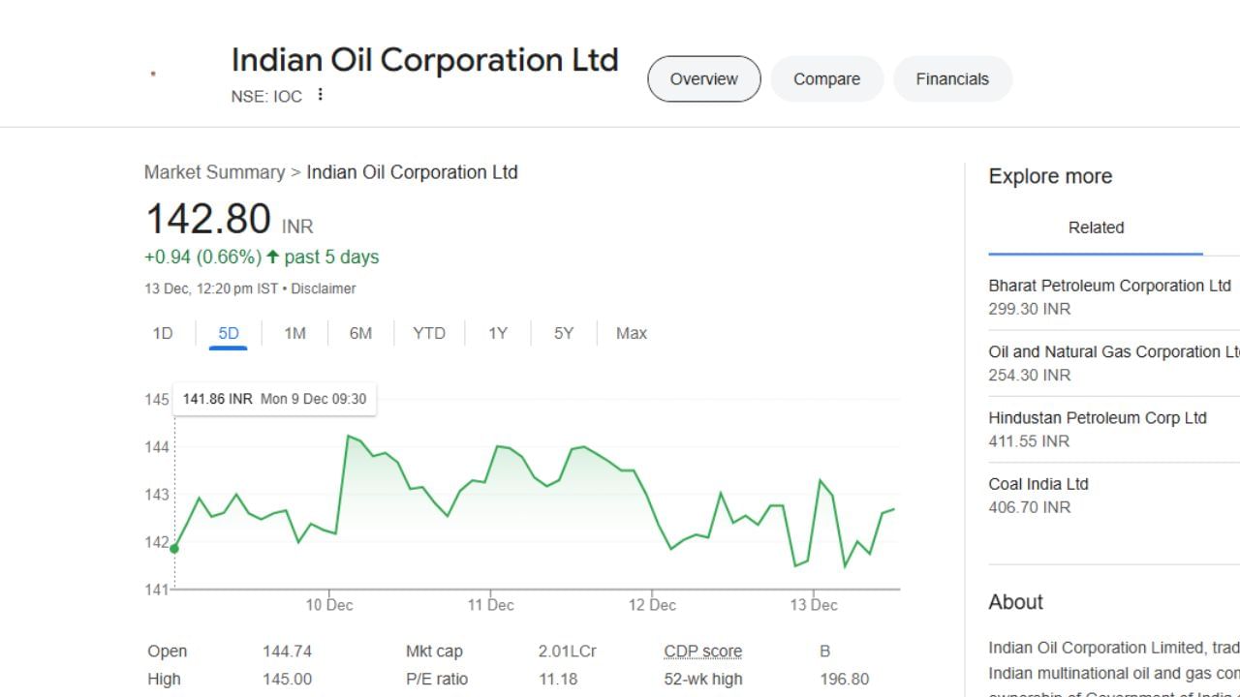
Task: Select the 1D chart range
Action: [163, 333]
